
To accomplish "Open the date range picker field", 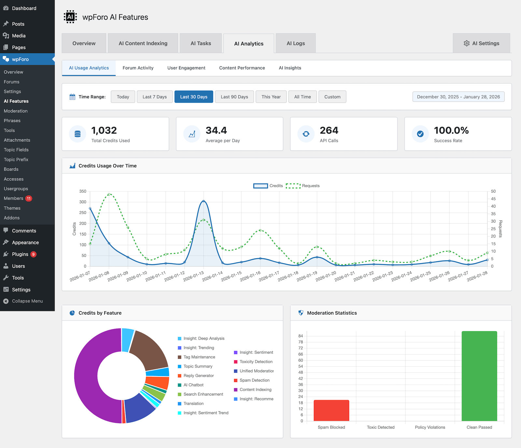I will coord(458,96).
